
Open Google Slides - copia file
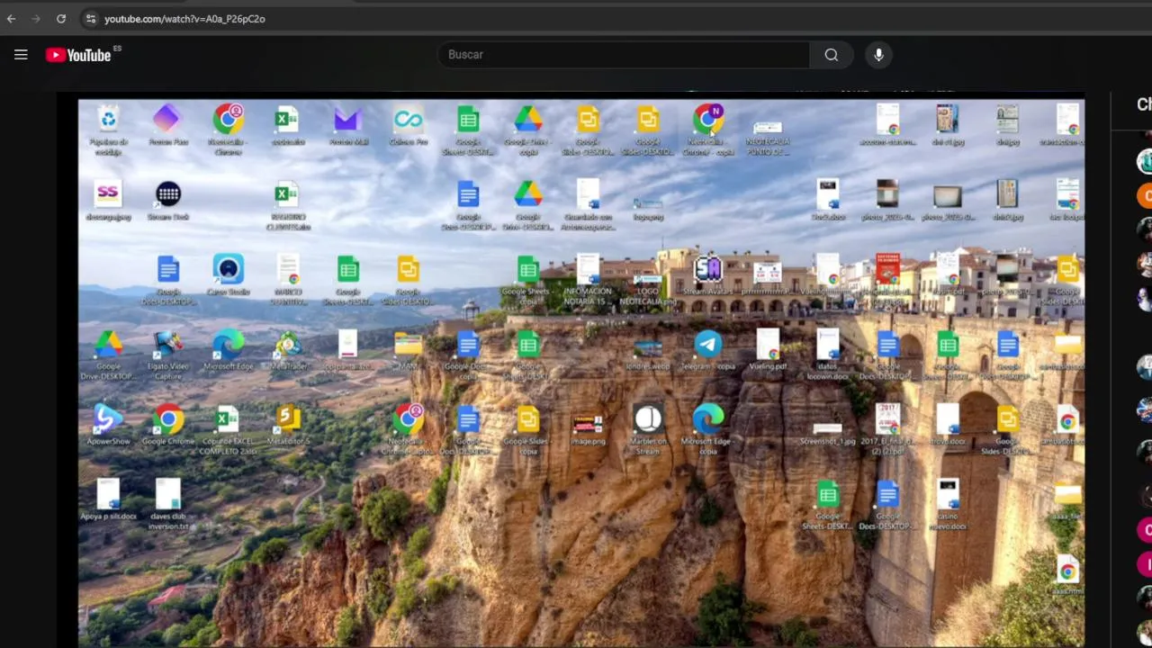(x=527, y=429)
